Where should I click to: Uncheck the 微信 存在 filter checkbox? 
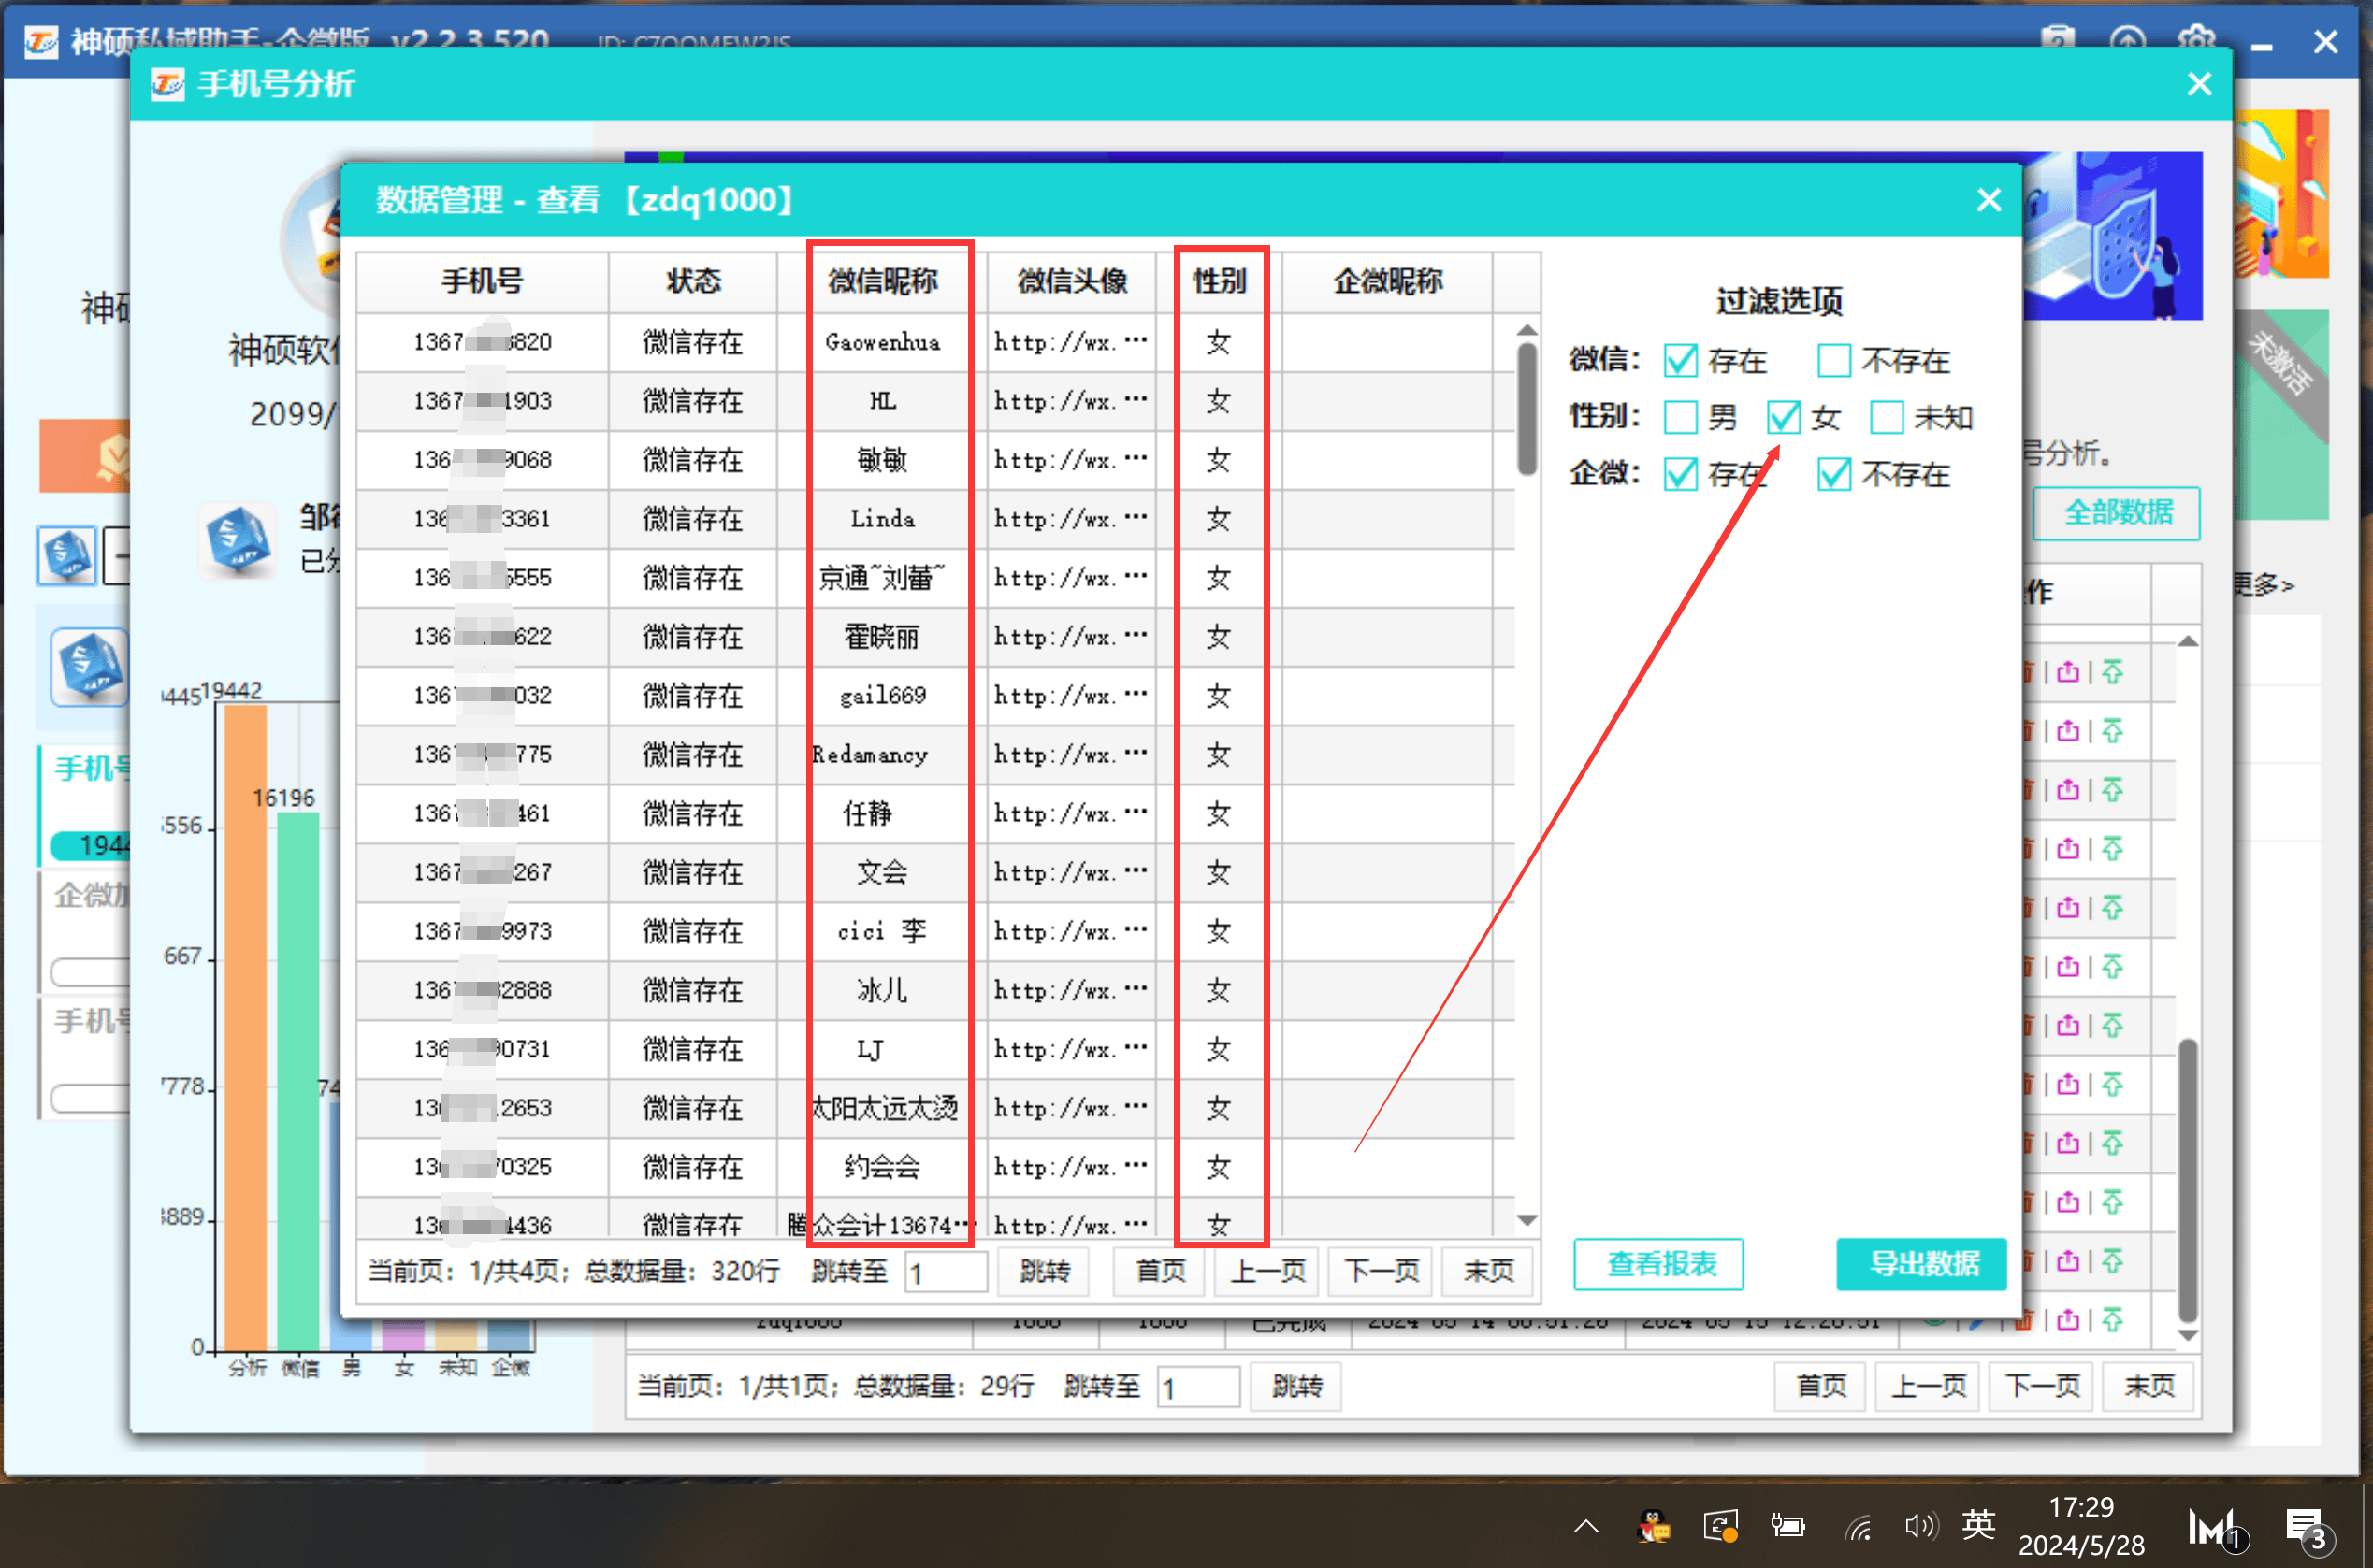tap(1681, 360)
